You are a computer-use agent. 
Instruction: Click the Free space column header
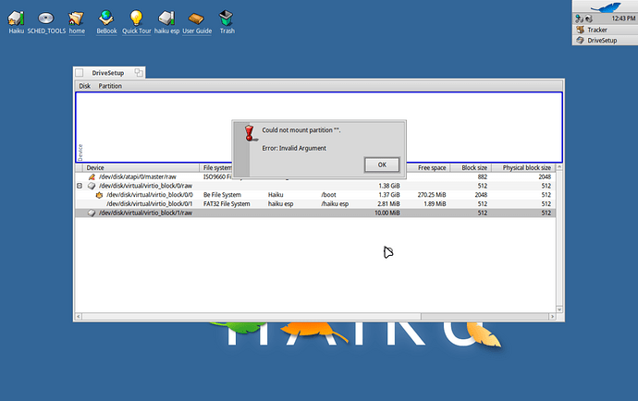point(432,167)
